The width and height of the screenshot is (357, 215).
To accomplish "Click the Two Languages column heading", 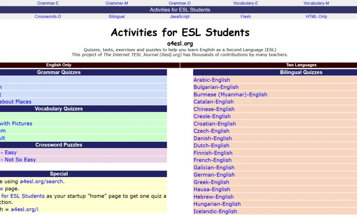I will pyautogui.click(x=301, y=65).
